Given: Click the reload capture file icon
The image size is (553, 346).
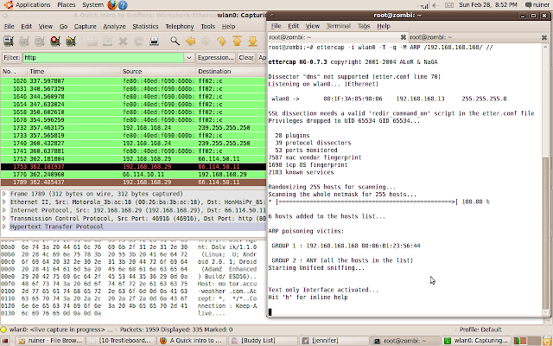Looking at the screenshot, I should [138, 41].
